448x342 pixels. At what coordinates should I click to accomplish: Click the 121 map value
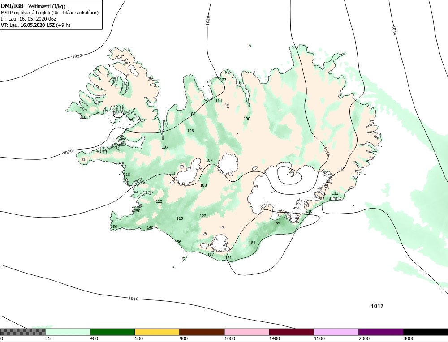[228, 258]
